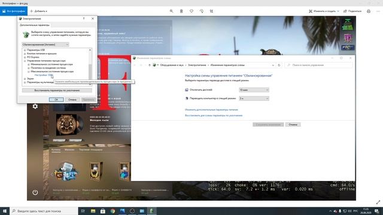
Task: Switch input language 'РУС' indicator
Action: [x=355, y=211]
